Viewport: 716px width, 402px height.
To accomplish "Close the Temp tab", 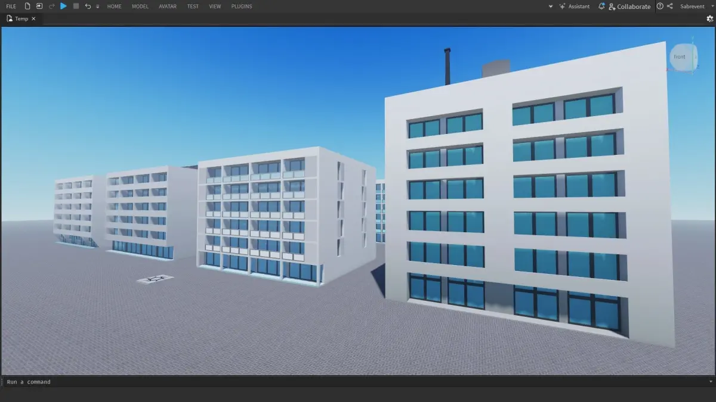I will (x=33, y=18).
